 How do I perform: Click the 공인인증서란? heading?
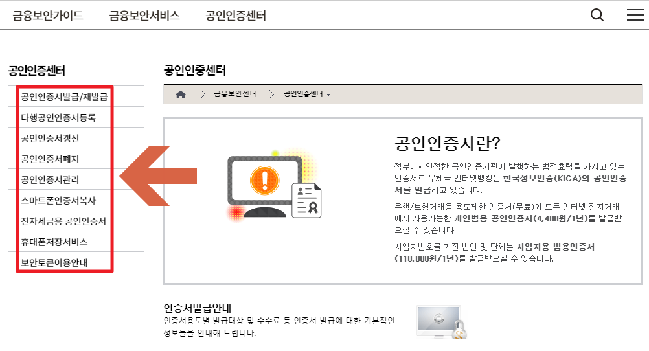coord(448,143)
